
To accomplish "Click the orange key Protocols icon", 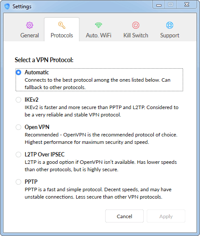I will 62,25.
